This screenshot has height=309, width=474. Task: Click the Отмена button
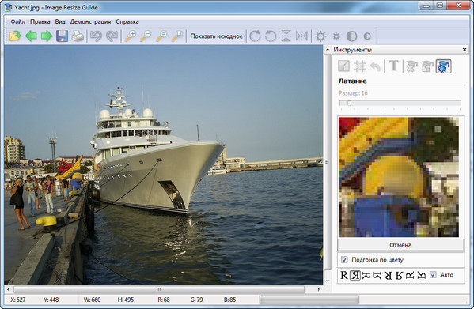[x=400, y=245]
